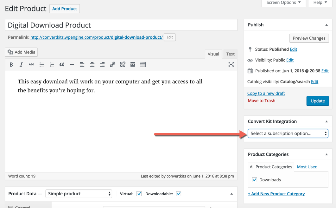The width and height of the screenshot is (336, 208).
Task: Enter distraction-free fullscreen writing mode
Action: (231, 64)
